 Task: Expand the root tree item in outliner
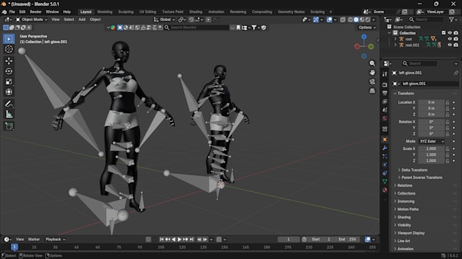pos(395,39)
